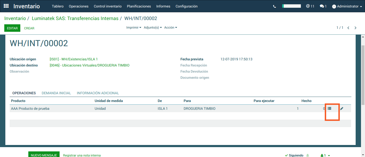Open the Administrator user menu

[347, 6]
